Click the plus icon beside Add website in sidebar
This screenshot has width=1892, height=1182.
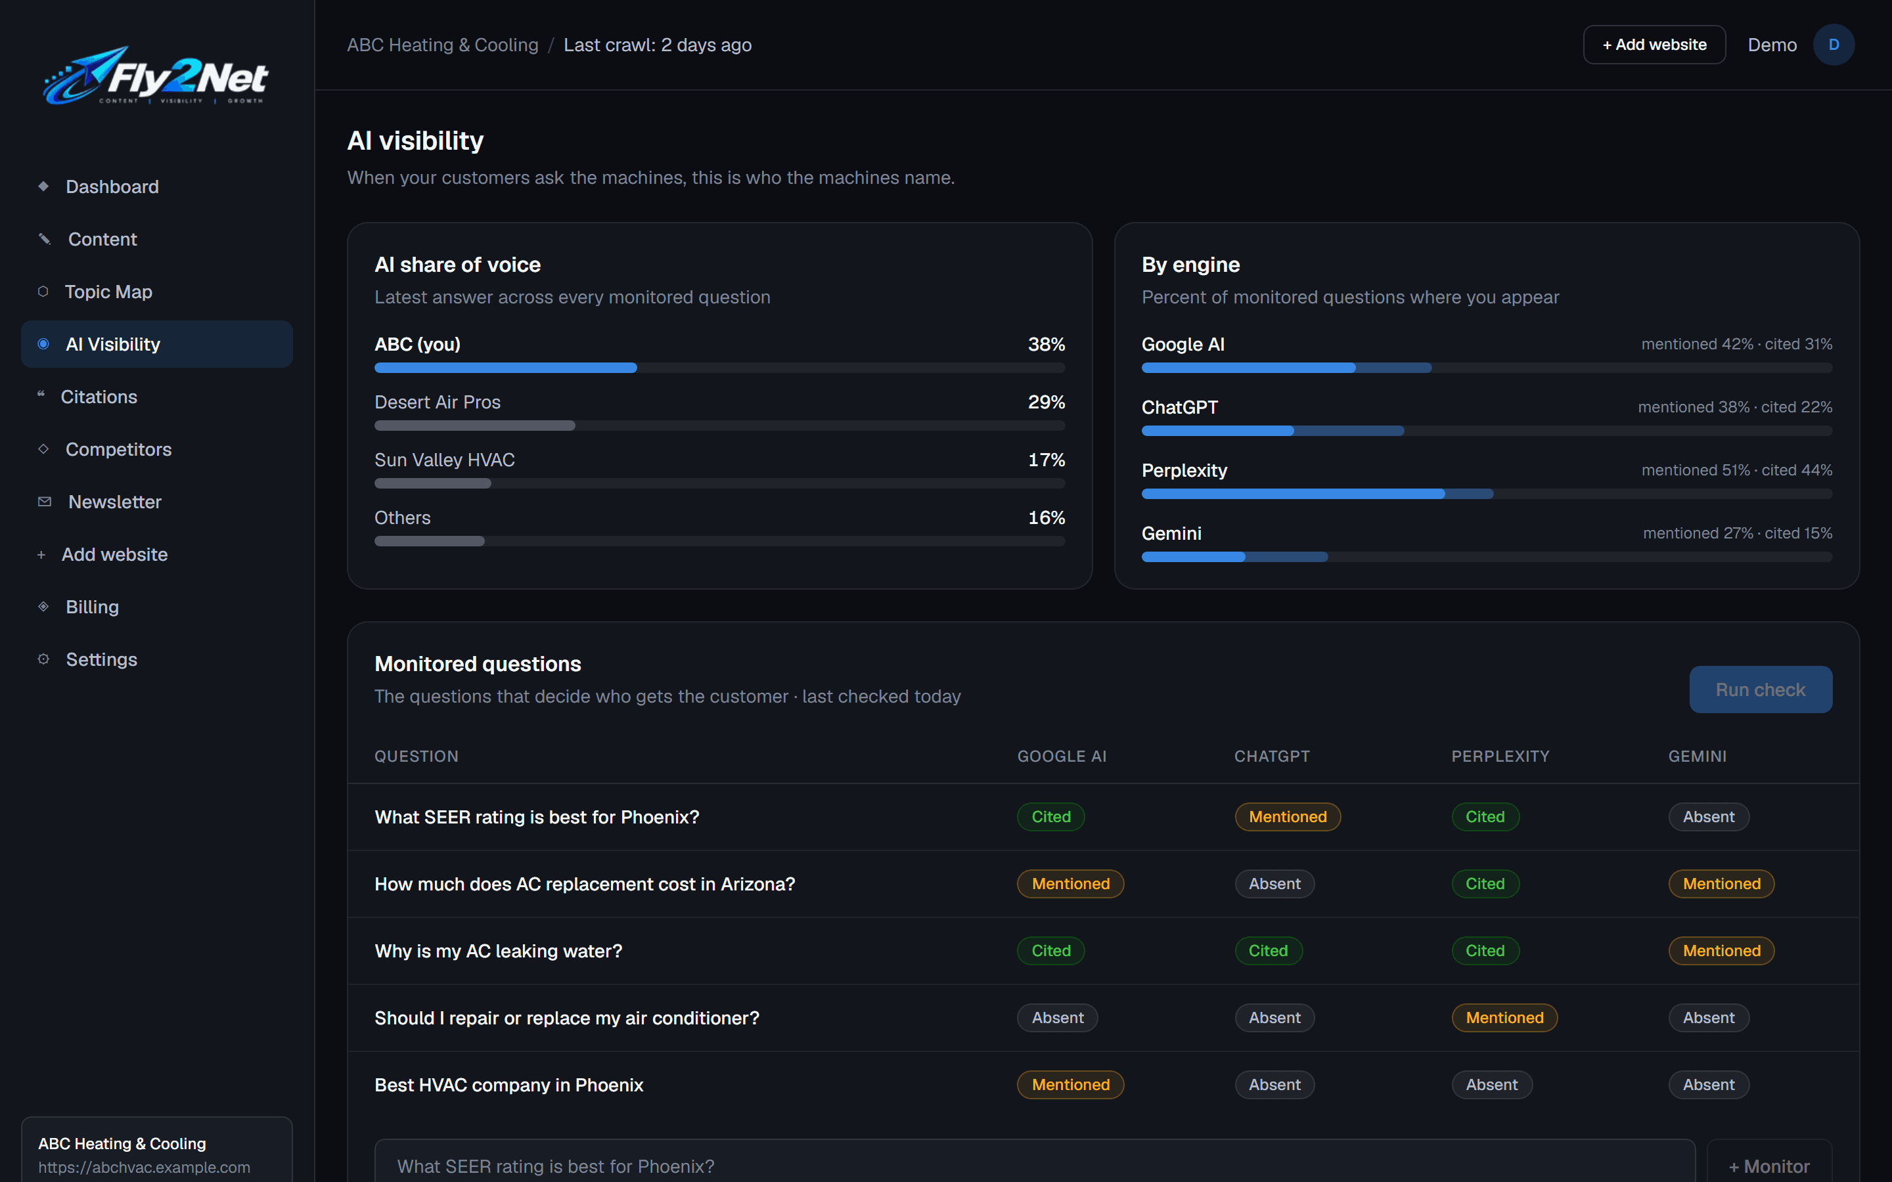pos(41,554)
